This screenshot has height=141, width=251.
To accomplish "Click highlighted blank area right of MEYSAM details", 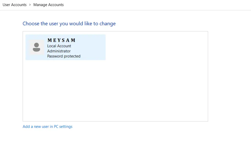I will 93,47.
